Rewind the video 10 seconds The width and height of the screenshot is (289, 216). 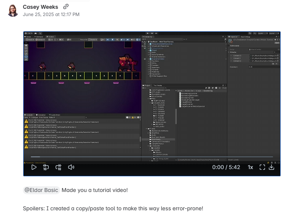click(x=46, y=167)
